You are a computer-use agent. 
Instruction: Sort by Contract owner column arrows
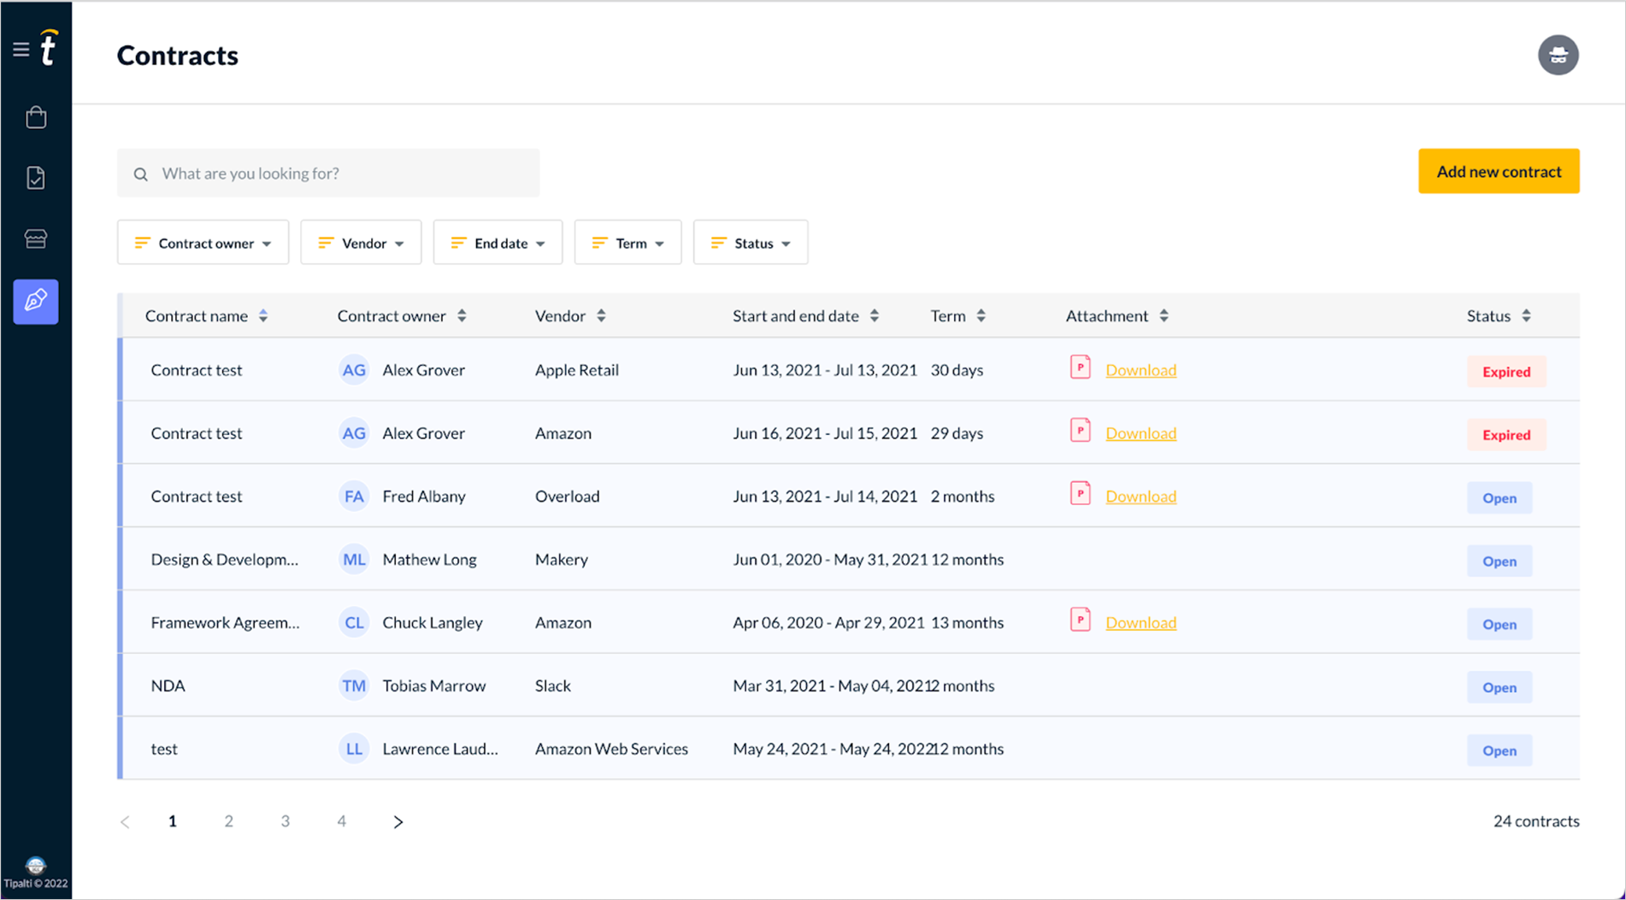[462, 316]
